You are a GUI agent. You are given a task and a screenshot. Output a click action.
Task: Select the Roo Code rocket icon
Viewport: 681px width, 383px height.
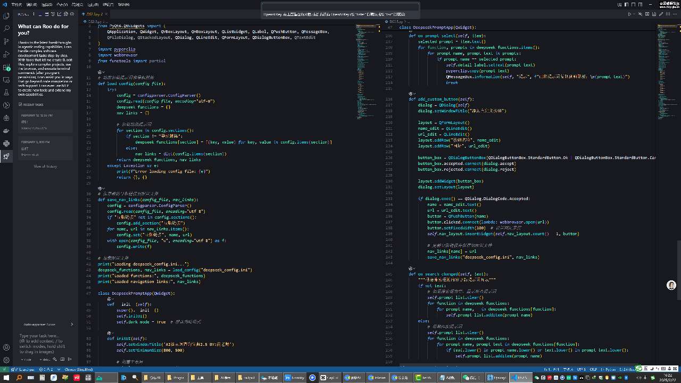6,156
